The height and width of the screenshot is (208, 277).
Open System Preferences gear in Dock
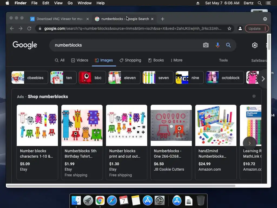160,201
